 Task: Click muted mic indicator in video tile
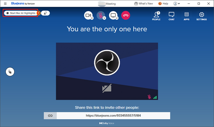[149, 97]
